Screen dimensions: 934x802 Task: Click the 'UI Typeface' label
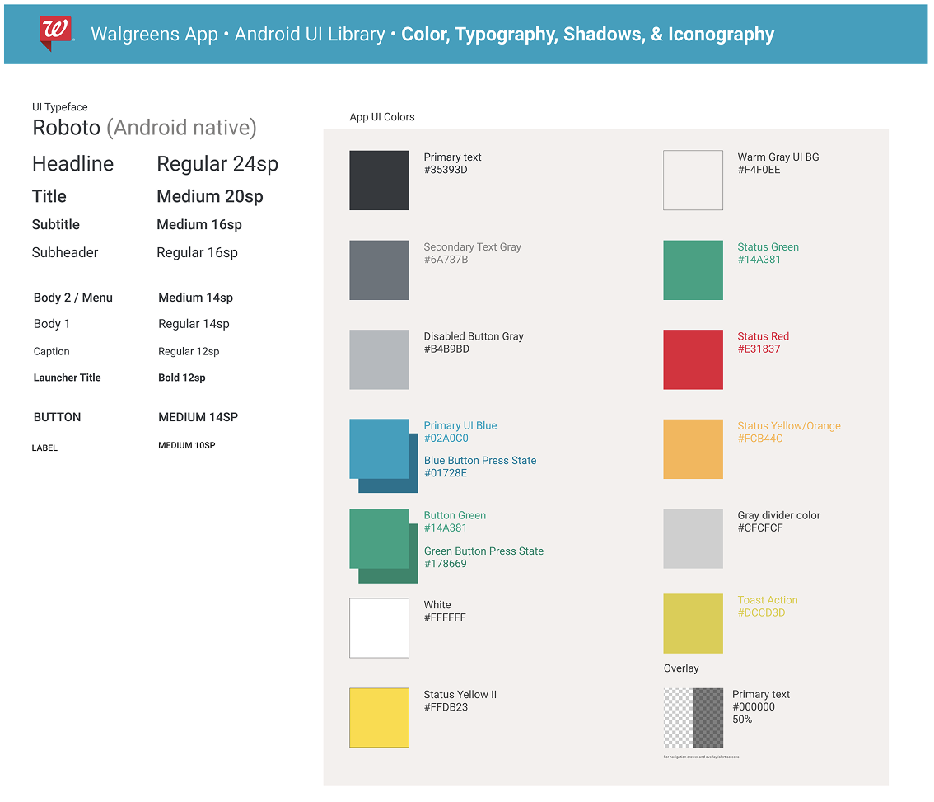coord(59,106)
